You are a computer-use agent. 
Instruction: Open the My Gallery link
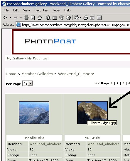15,59
